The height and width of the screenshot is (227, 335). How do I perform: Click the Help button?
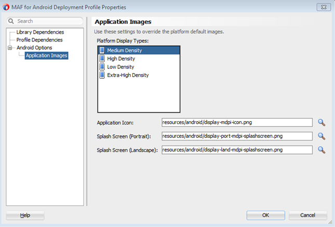25,216
